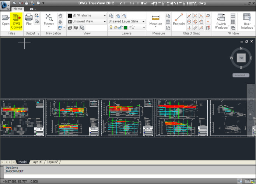The image size is (256, 184).
Task: Open the Output panel dialog launcher arrow
Action: coord(39,34)
